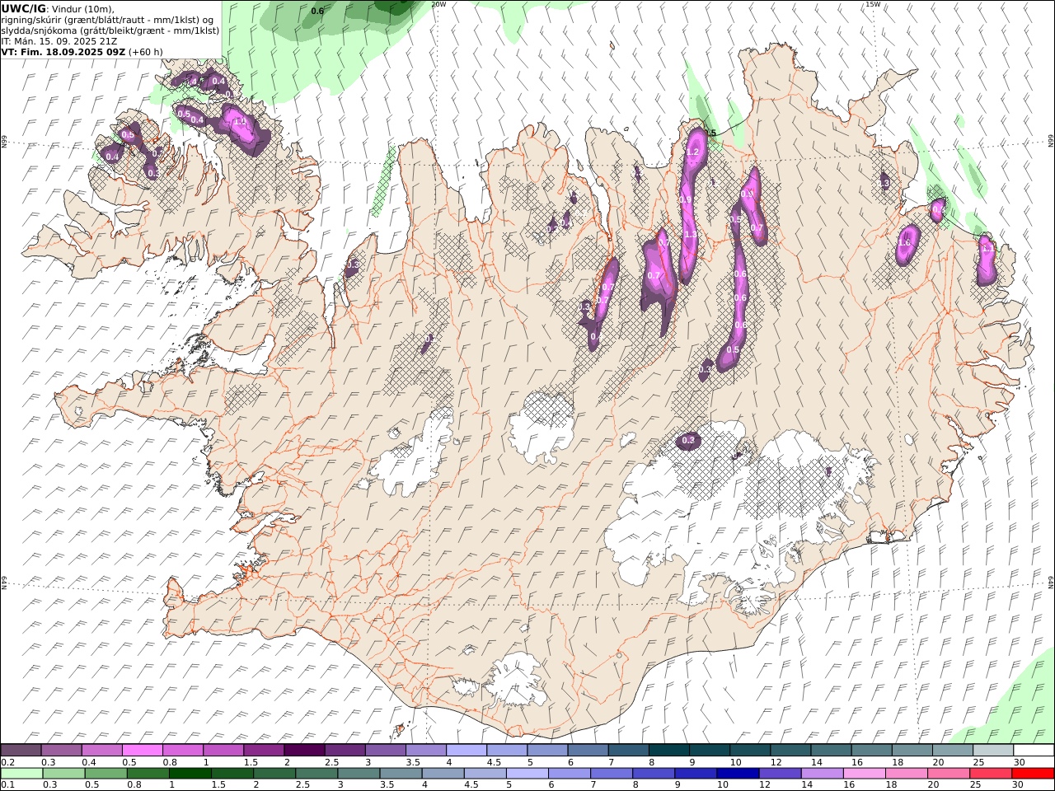Click the '(+60 h)' forecast offset text

pyautogui.click(x=146, y=51)
